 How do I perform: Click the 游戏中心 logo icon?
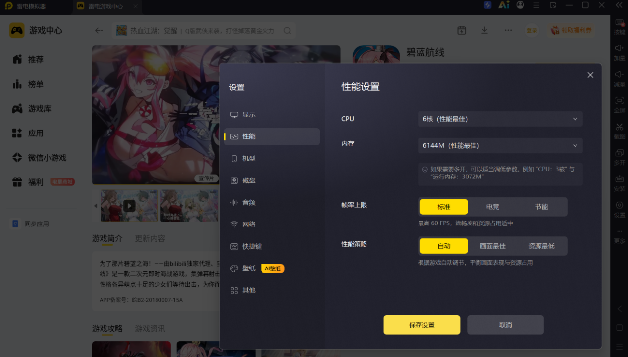pyautogui.click(x=17, y=30)
